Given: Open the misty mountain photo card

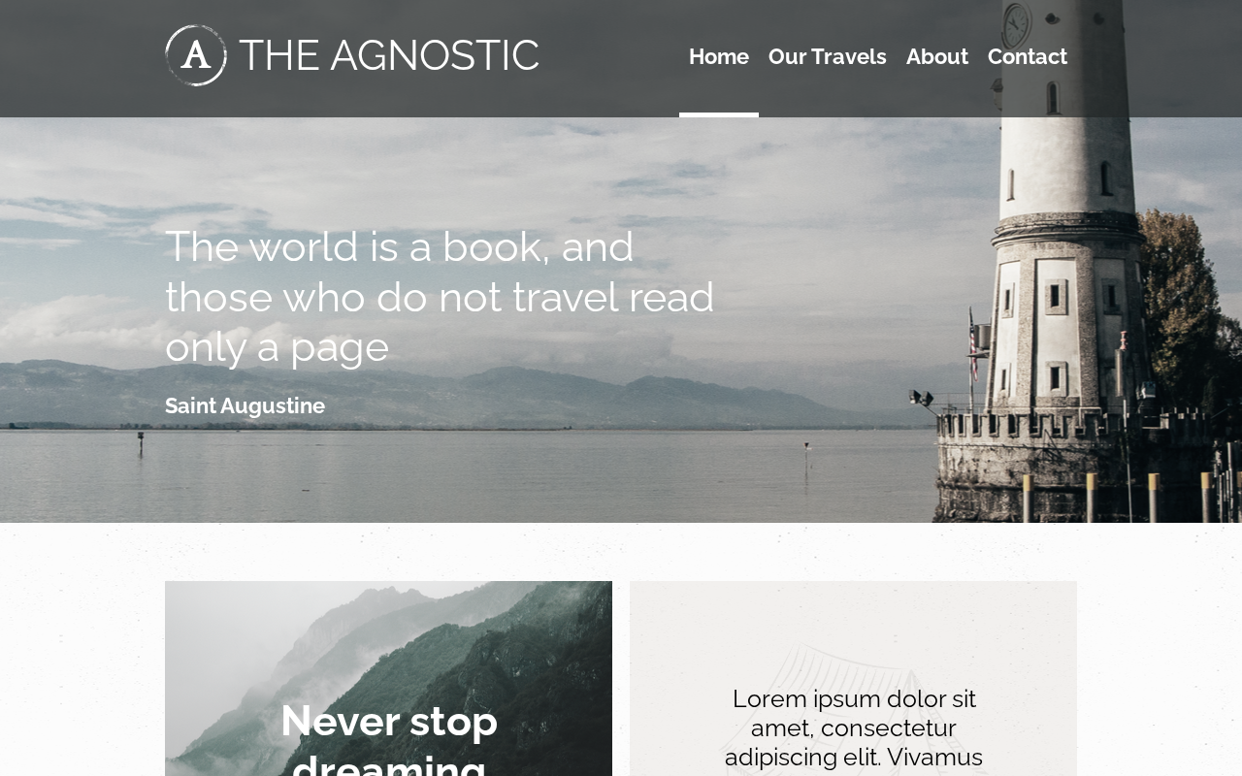Looking at the screenshot, I should [388, 678].
